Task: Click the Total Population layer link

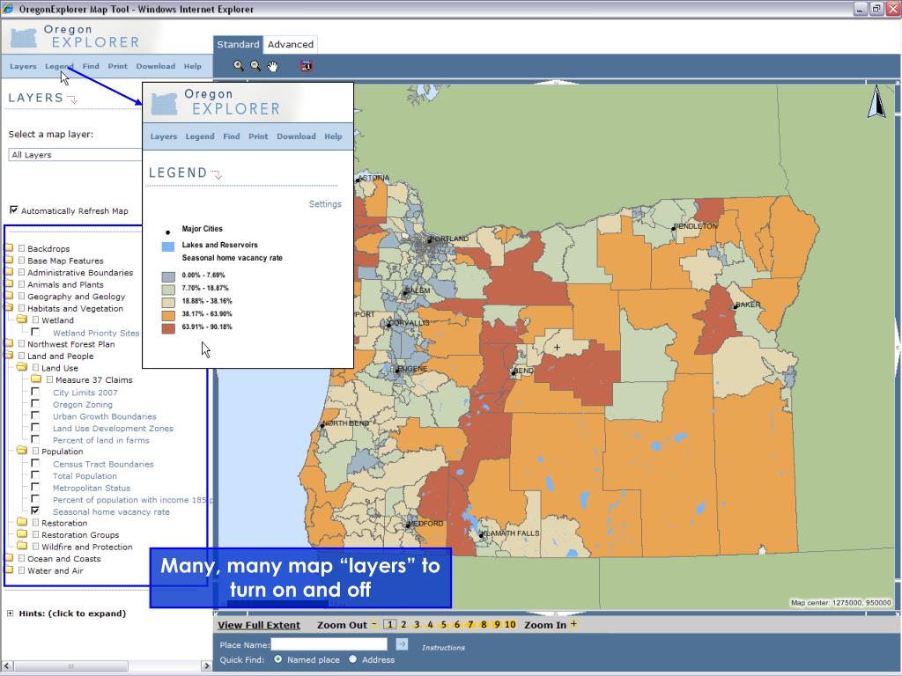Action: [85, 476]
